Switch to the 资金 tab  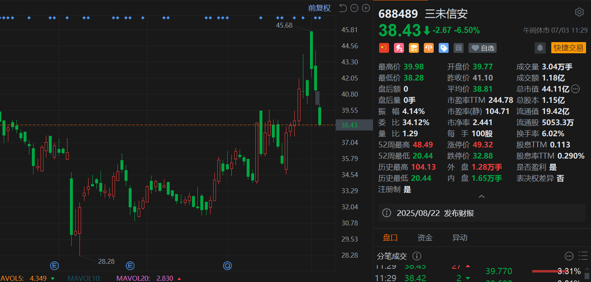coord(425,237)
